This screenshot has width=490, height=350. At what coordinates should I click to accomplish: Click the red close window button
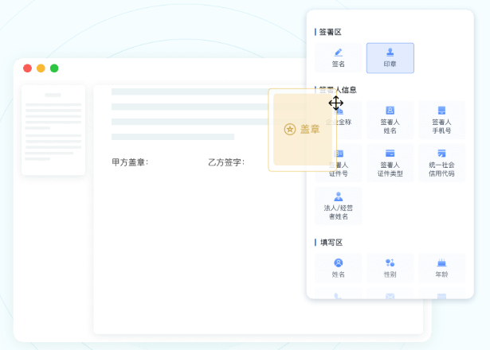(28, 68)
